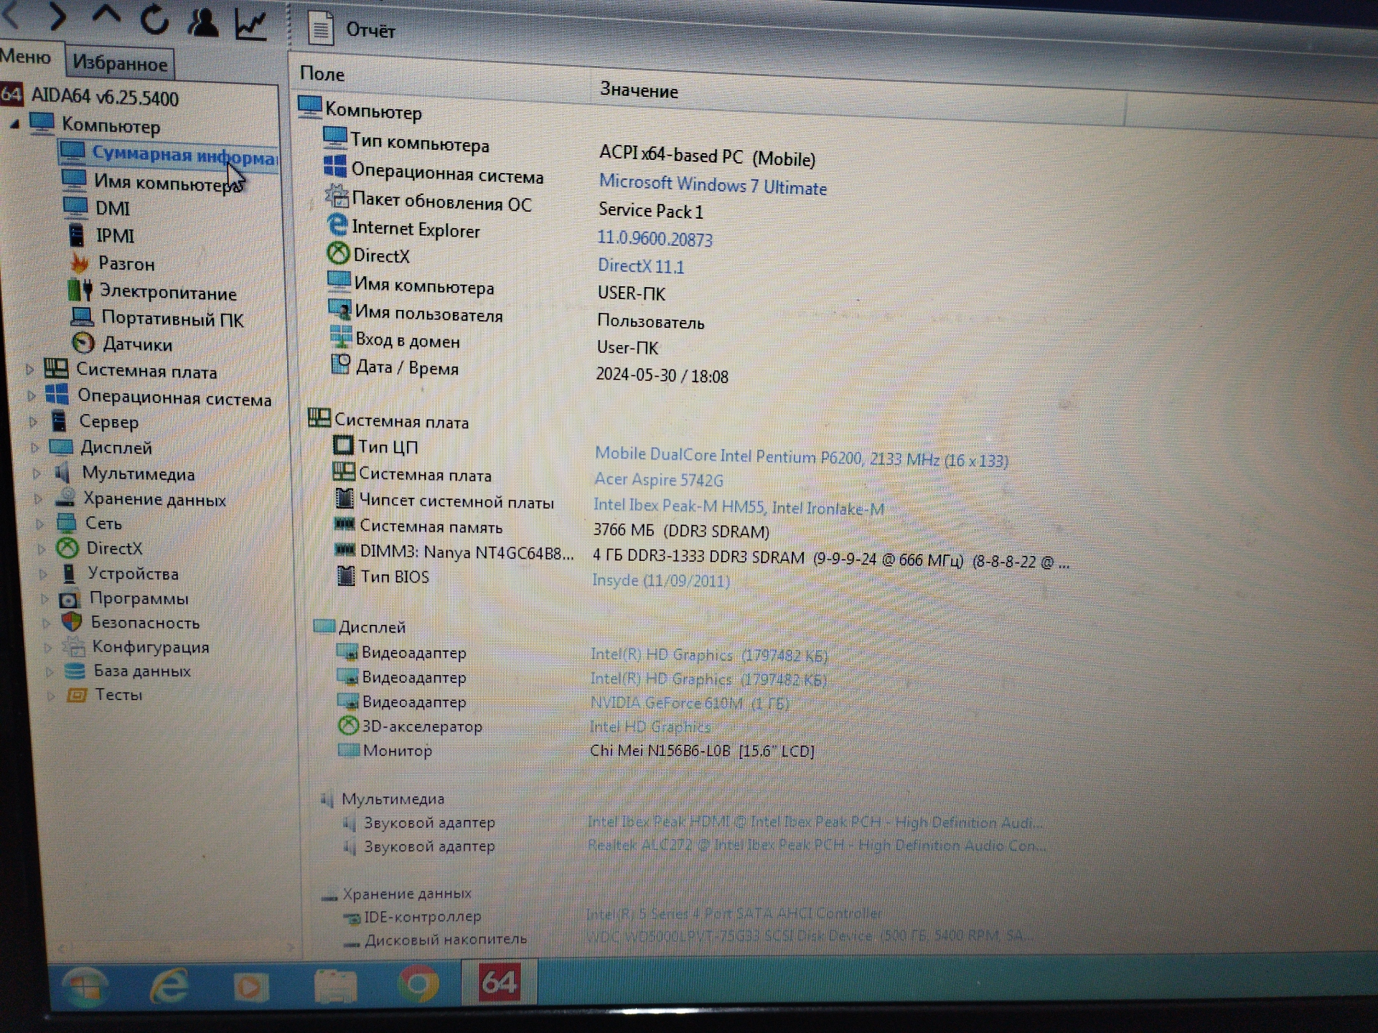Open the DMI tree item

96,208
